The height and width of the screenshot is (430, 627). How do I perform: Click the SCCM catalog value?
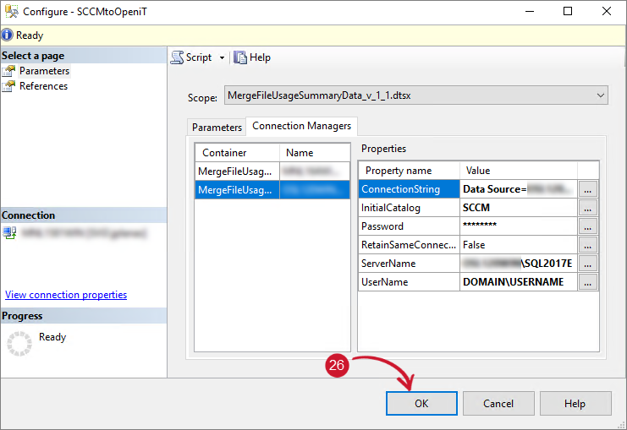point(519,208)
